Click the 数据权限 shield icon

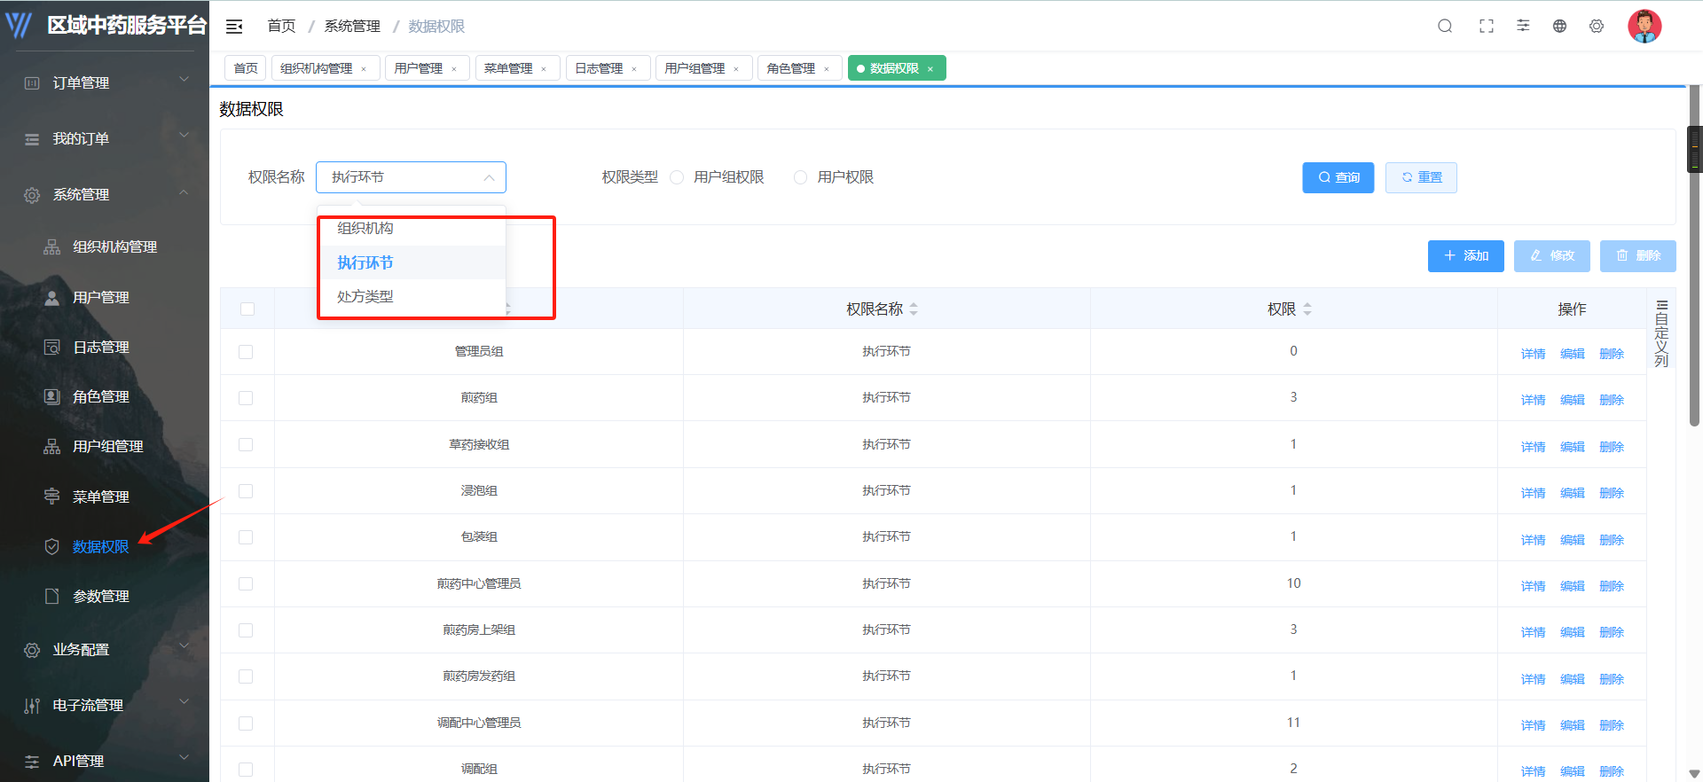pyautogui.click(x=52, y=546)
